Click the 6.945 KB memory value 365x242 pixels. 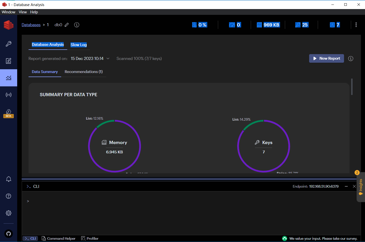pos(115,152)
